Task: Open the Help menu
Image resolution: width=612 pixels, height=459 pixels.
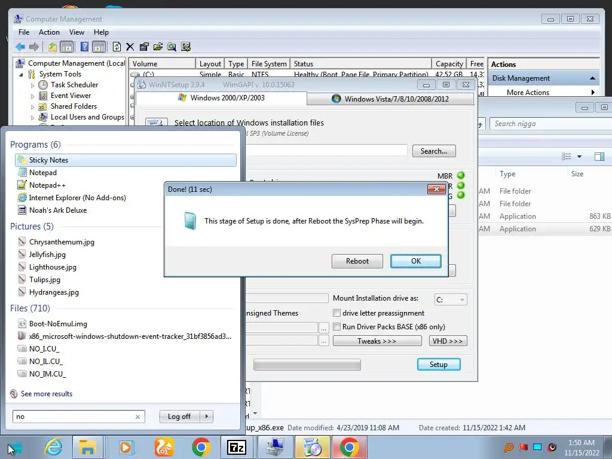Action: 101,32
